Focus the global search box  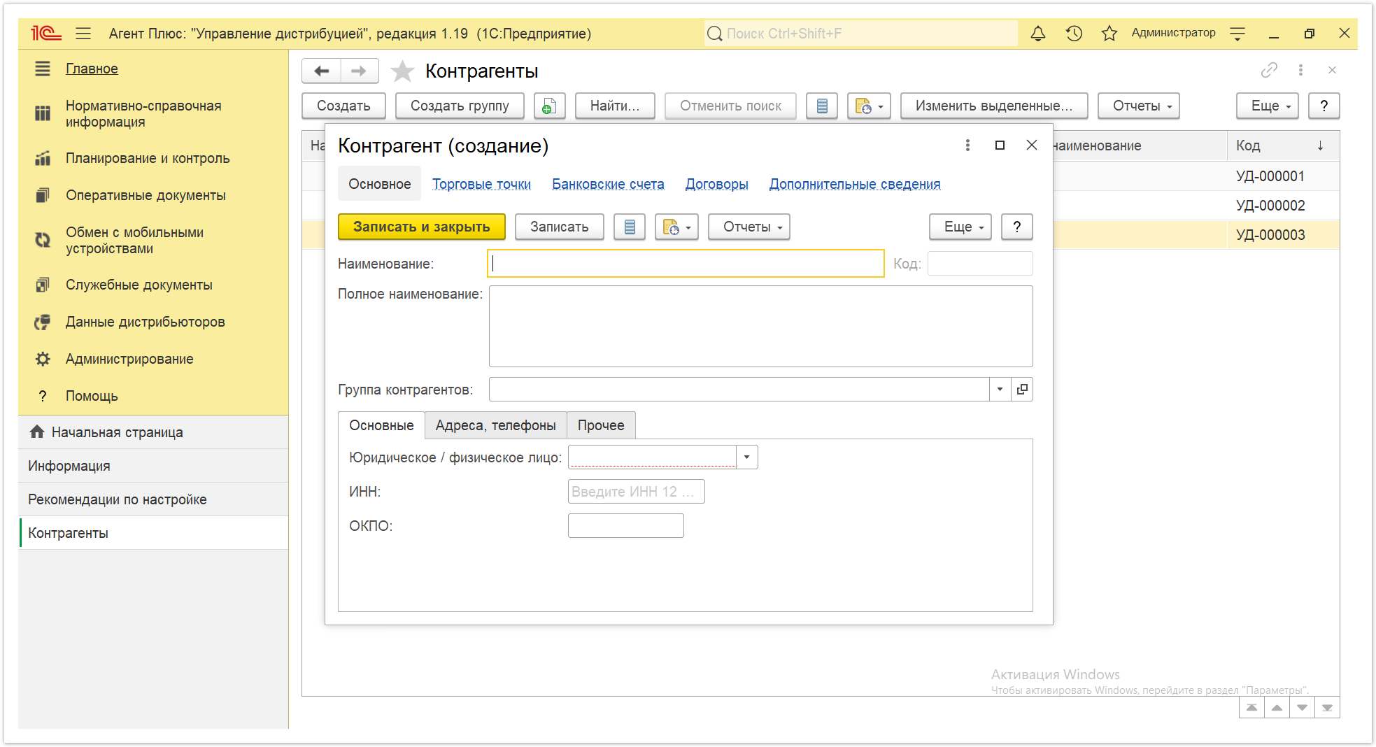pyautogui.click(x=861, y=33)
